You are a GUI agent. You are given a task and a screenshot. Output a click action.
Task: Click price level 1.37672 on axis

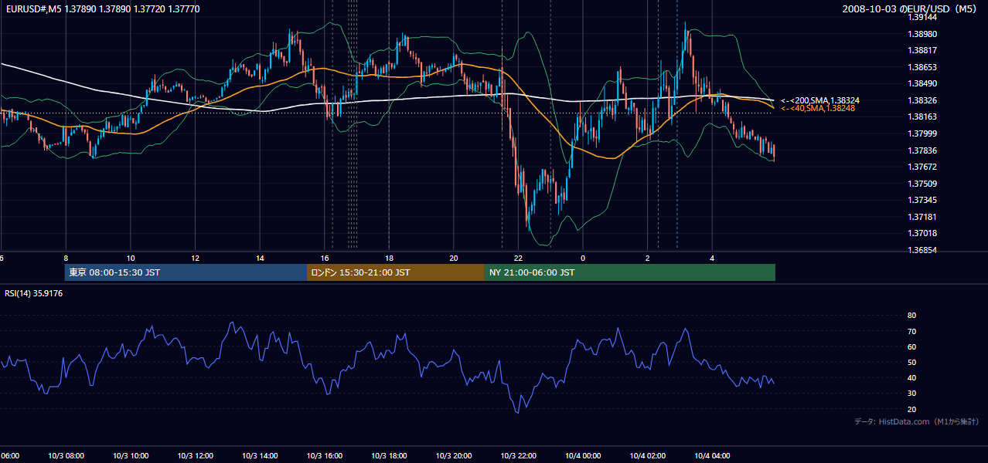923,167
